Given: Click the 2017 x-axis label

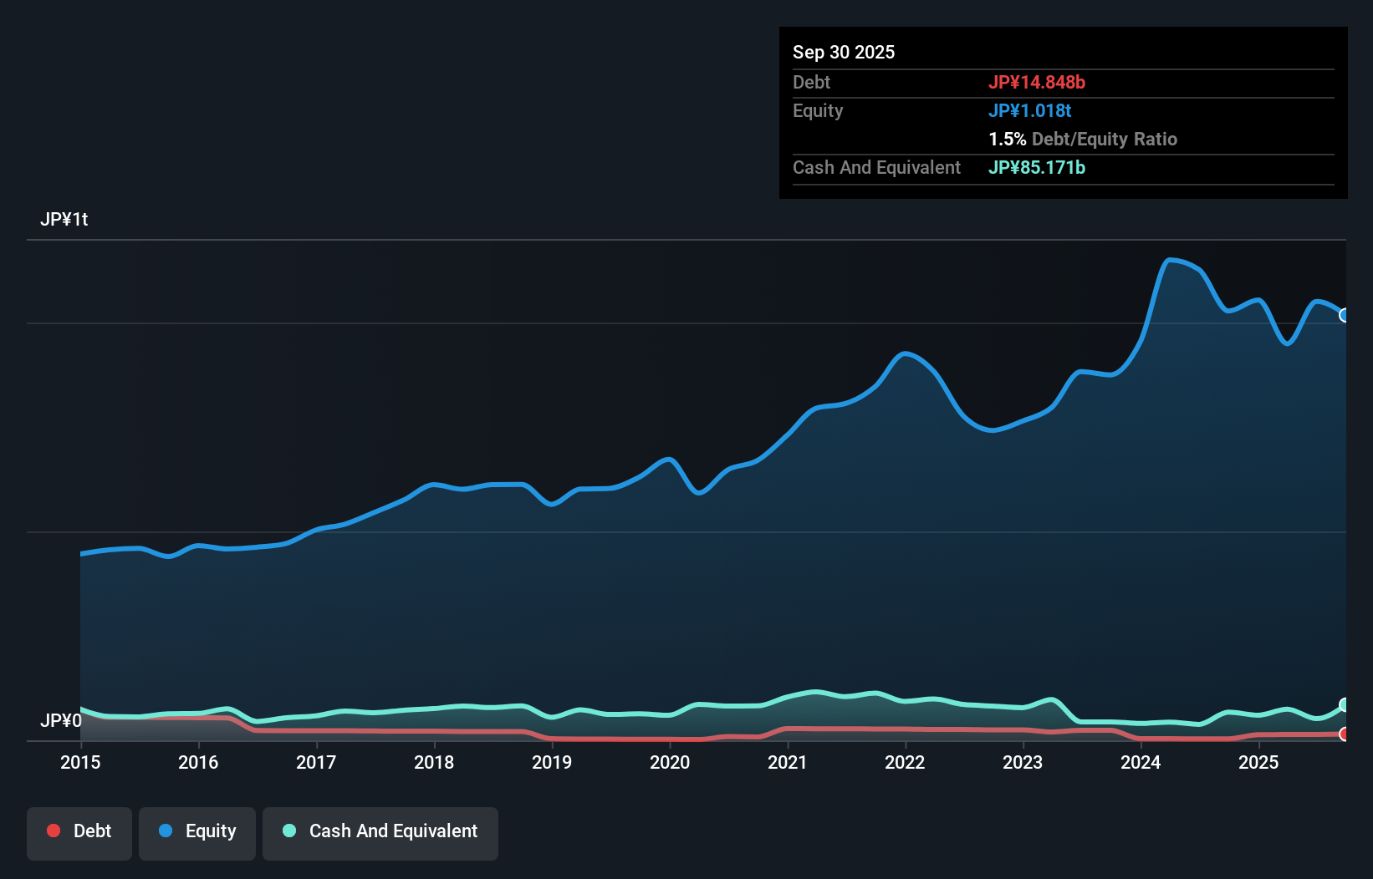Looking at the screenshot, I should (x=316, y=762).
